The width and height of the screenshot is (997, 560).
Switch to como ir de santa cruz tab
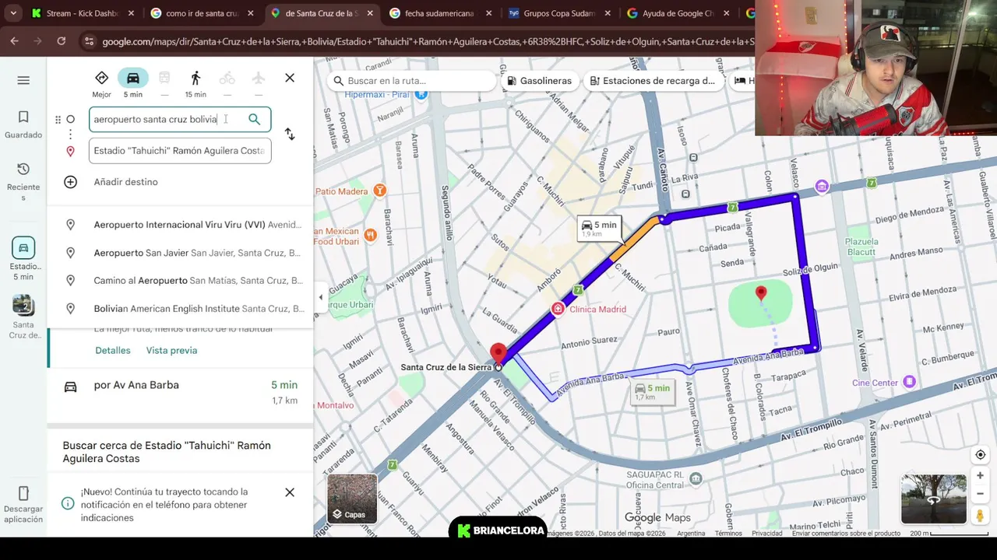click(201, 13)
